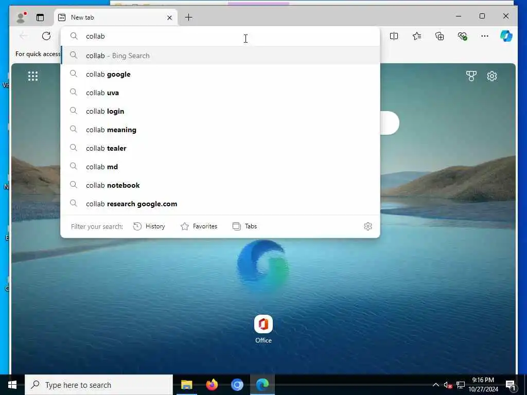Open the tab actions menu icon
This screenshot has width=527, height=395.
coord(40,17)
